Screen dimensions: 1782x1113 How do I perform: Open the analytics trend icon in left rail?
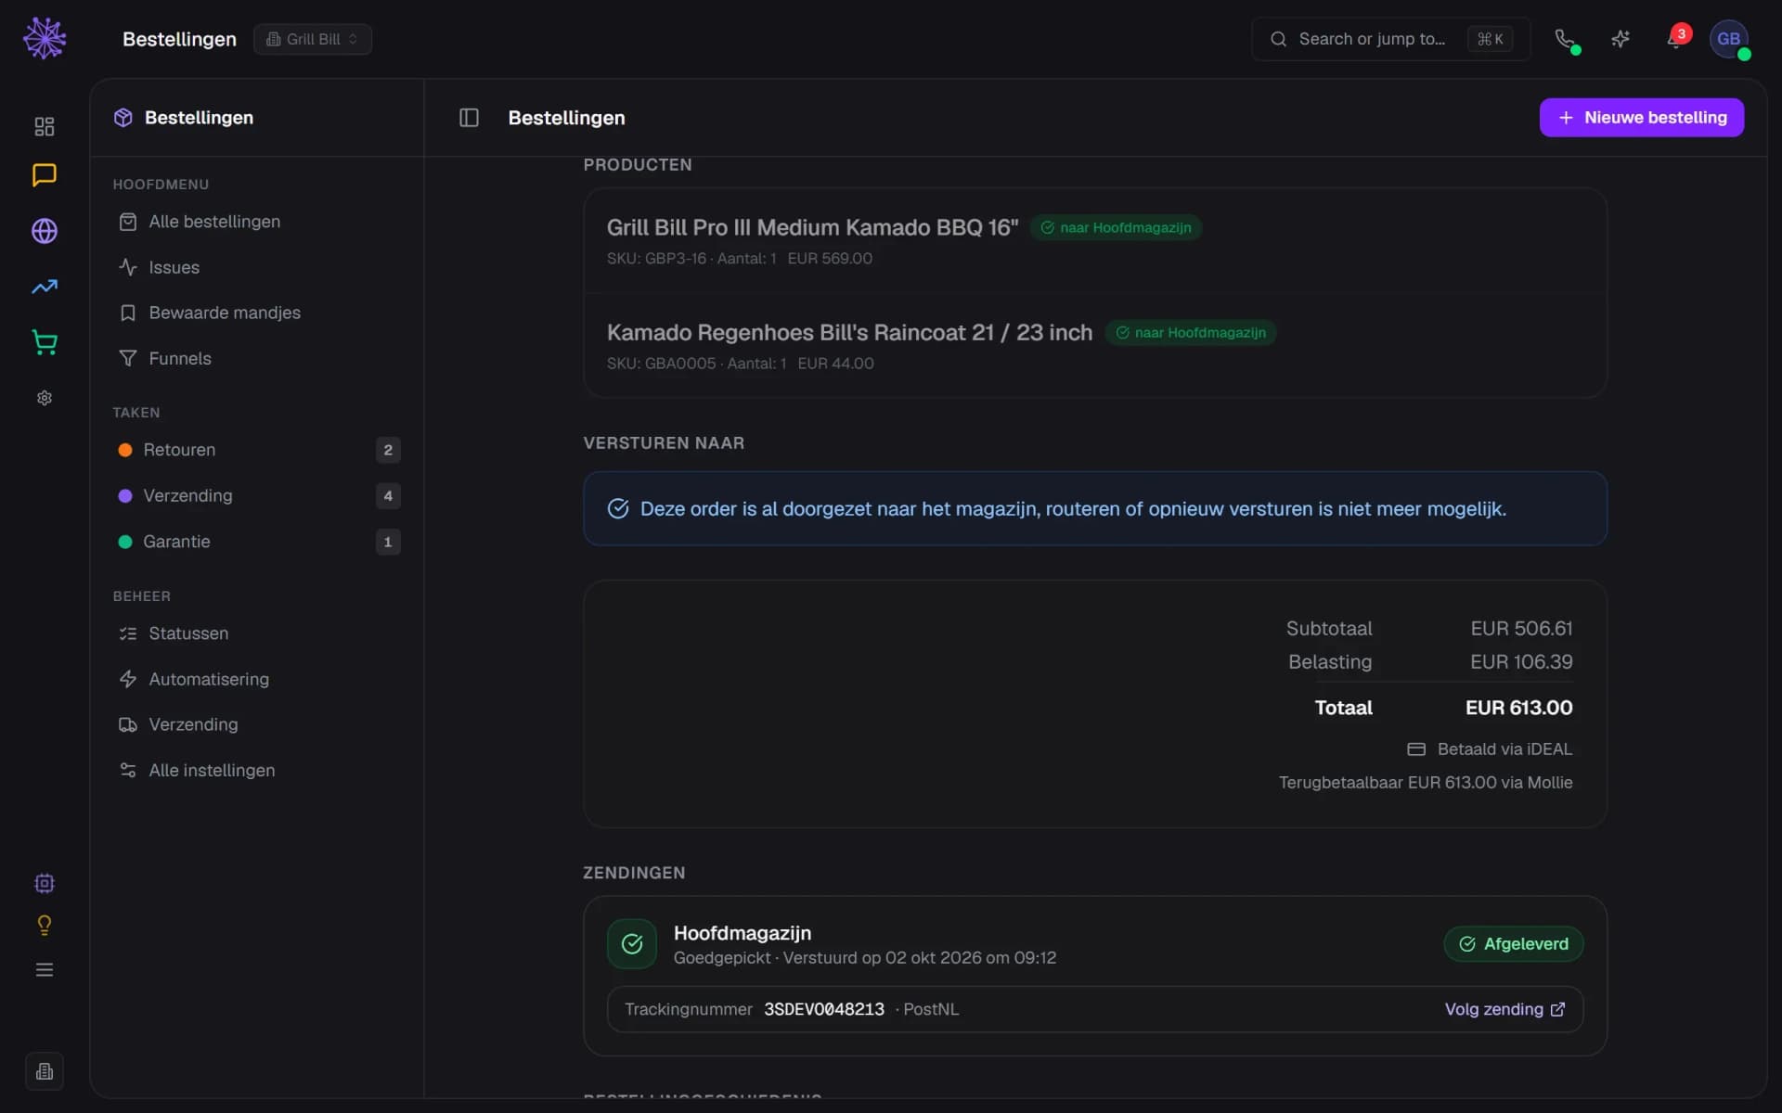pos(45,287)
